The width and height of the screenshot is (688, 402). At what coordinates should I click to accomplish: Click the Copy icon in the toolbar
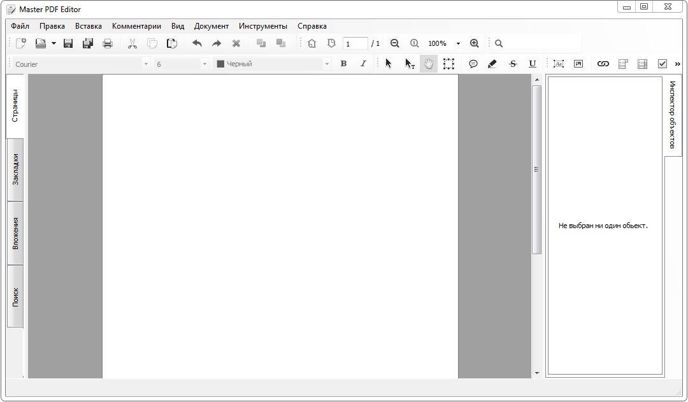152,43
